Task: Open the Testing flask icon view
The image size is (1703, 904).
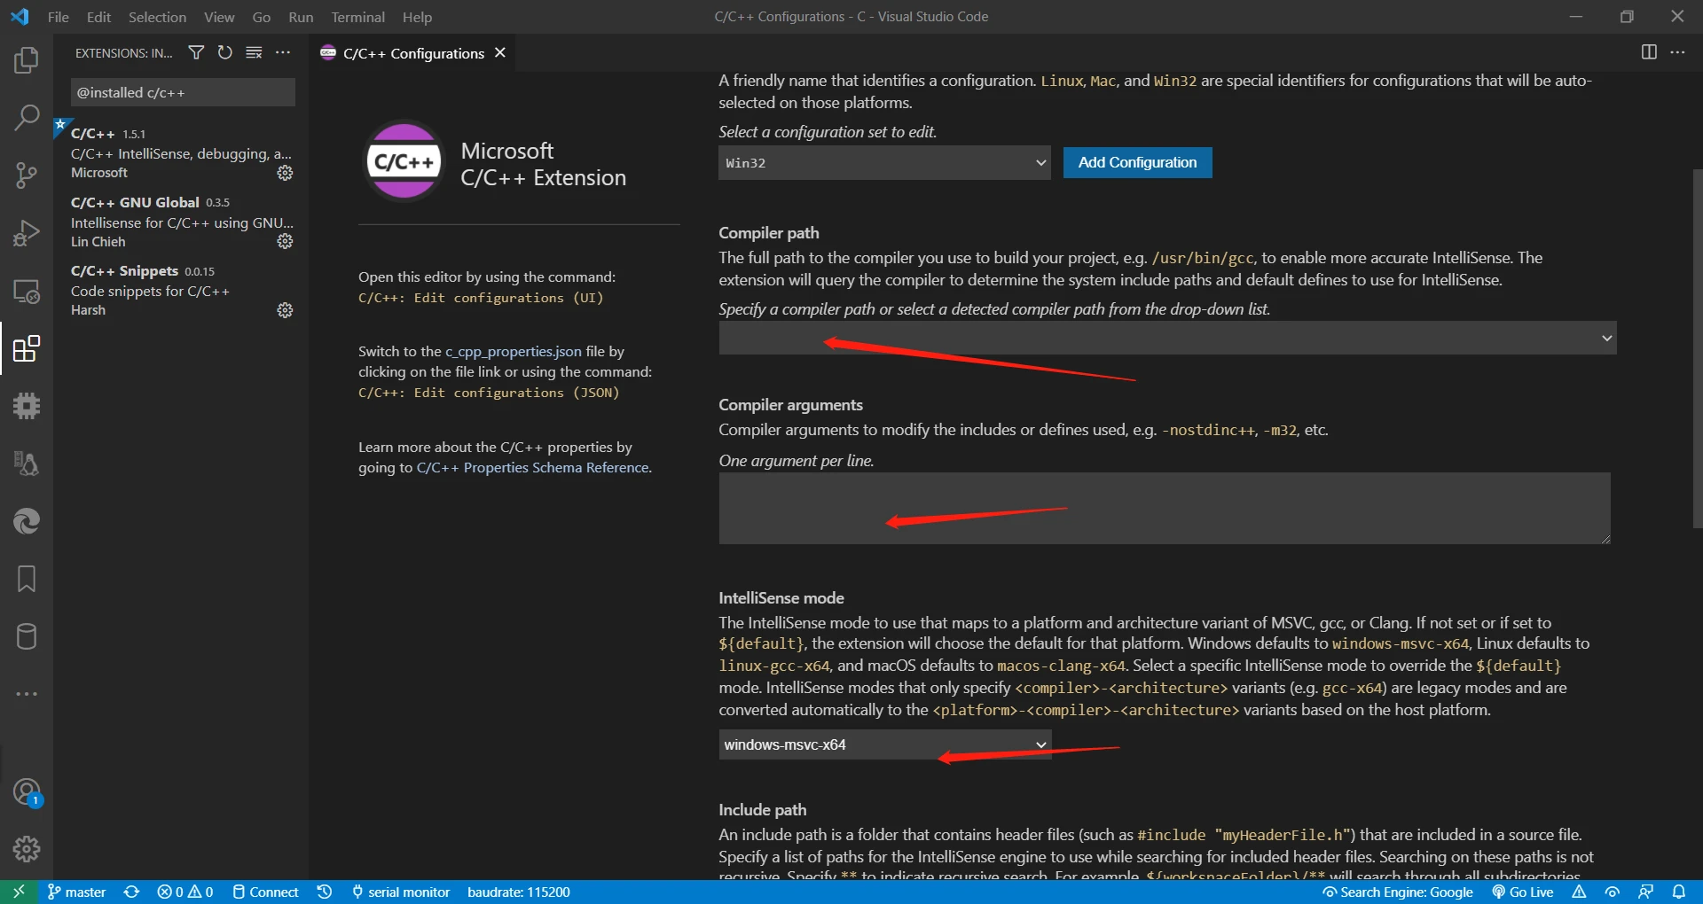Action: [27, 464]
